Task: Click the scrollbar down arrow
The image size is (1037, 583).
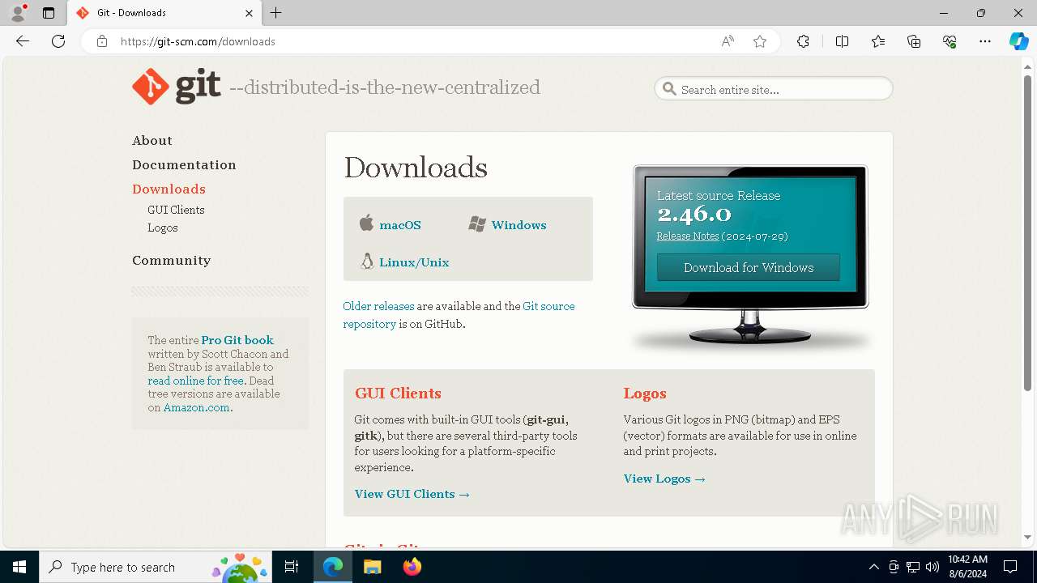Action: pyautogui.click(x=1027, y=537)
